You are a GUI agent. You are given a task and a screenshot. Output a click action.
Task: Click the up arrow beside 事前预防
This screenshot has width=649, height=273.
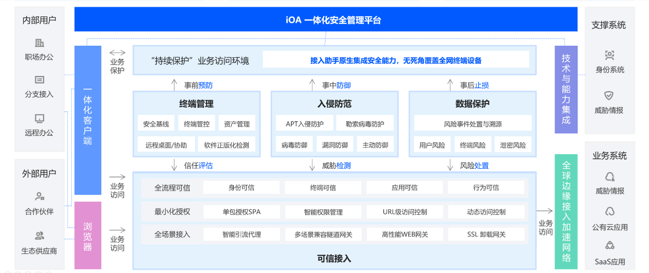[174, 85]
